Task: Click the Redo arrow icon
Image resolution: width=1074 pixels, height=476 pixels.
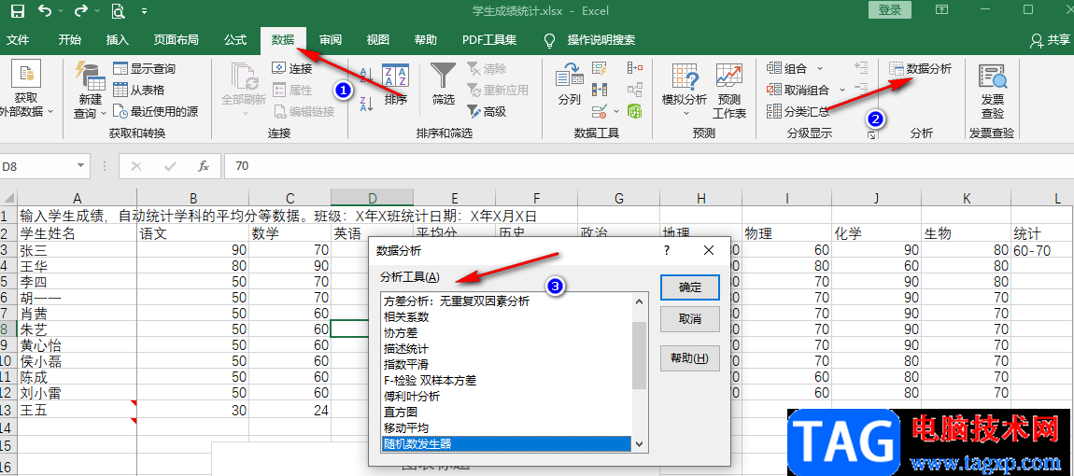Action: 80,10
